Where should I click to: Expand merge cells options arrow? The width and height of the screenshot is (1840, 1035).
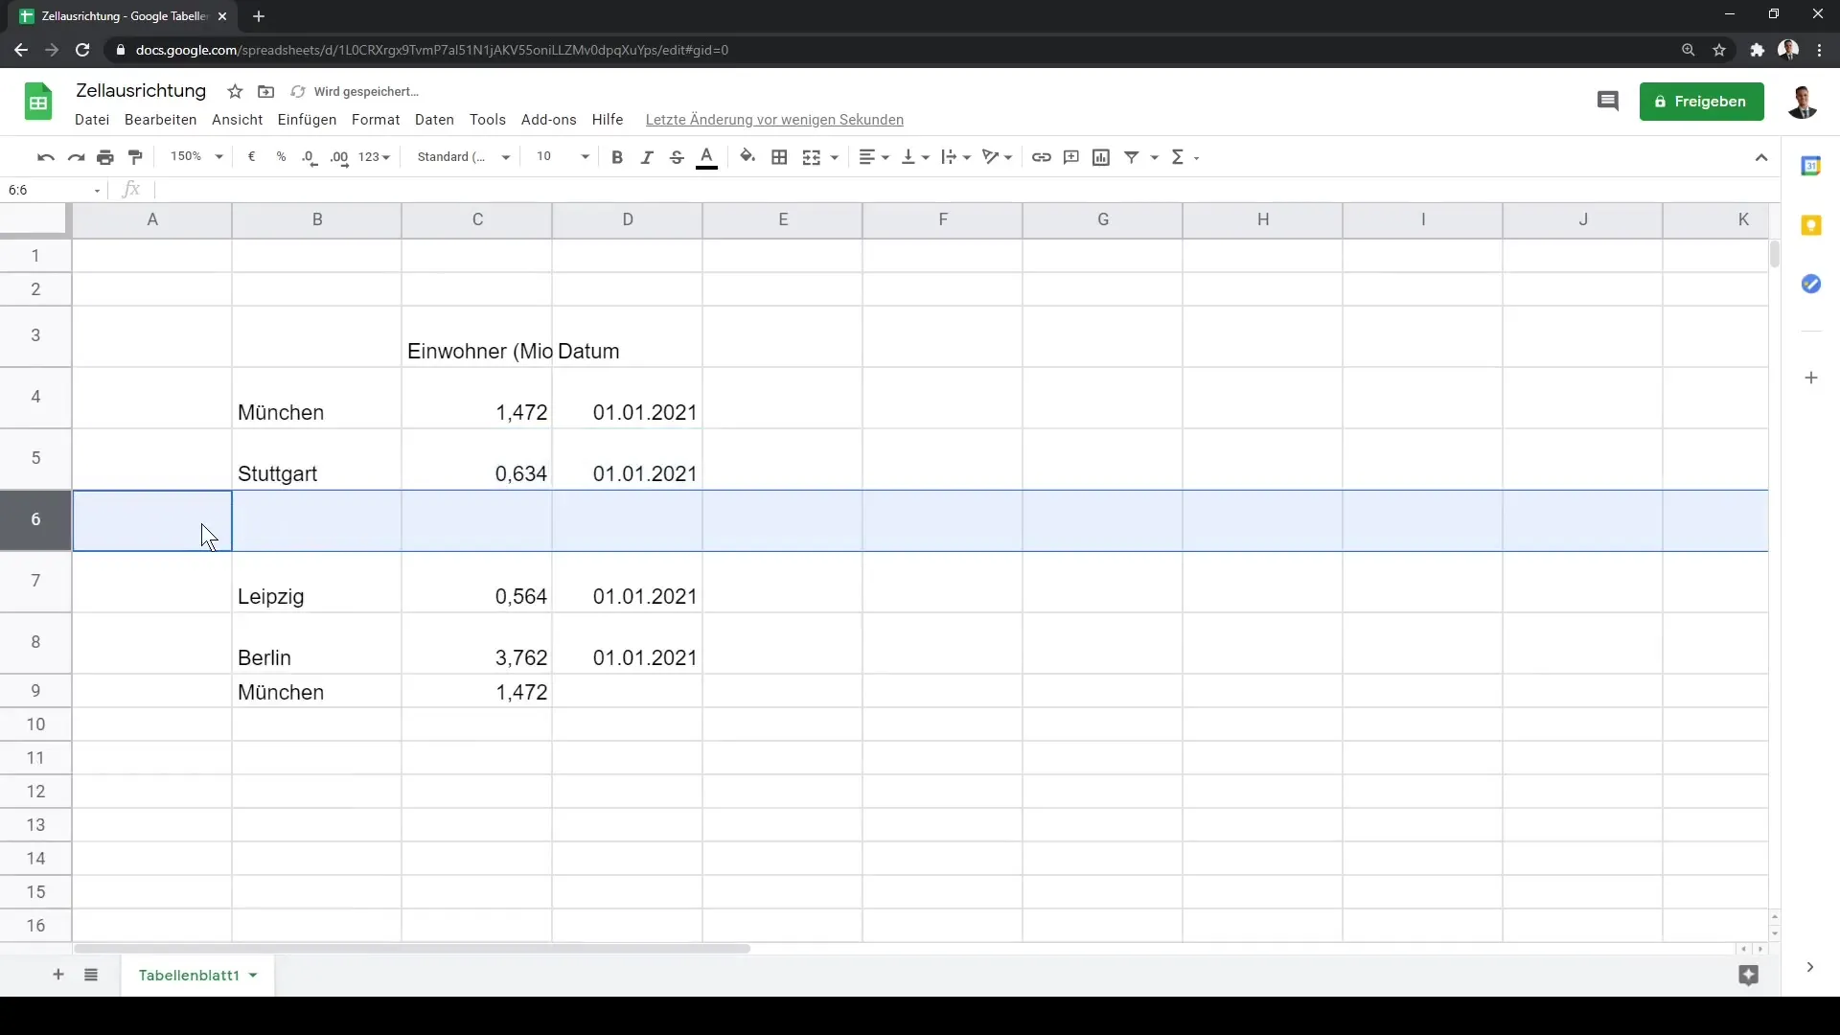click(835, 157)
